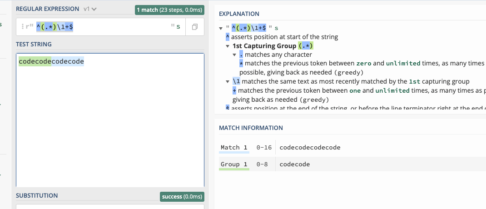Select the Group 1 label
The image size is (486, 209).
click(x=234, y=164)
